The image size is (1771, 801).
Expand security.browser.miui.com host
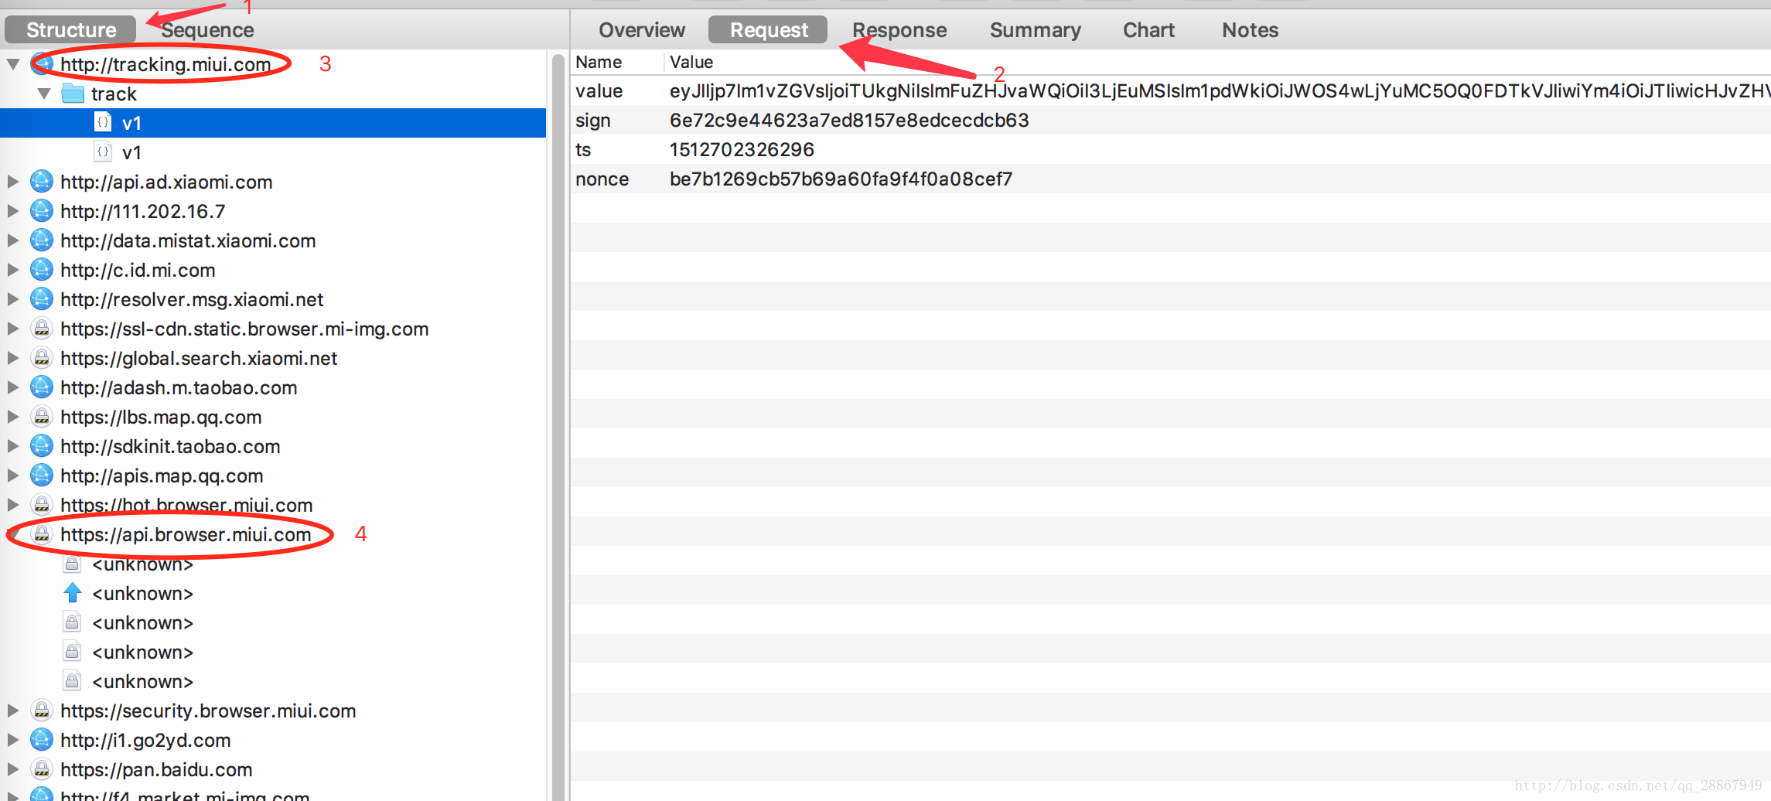[13, 711]
